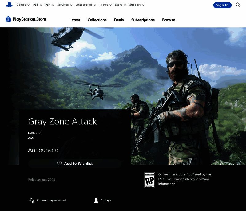
Task: Expand the PS4 dropdown menu
Action: [50, 5]
